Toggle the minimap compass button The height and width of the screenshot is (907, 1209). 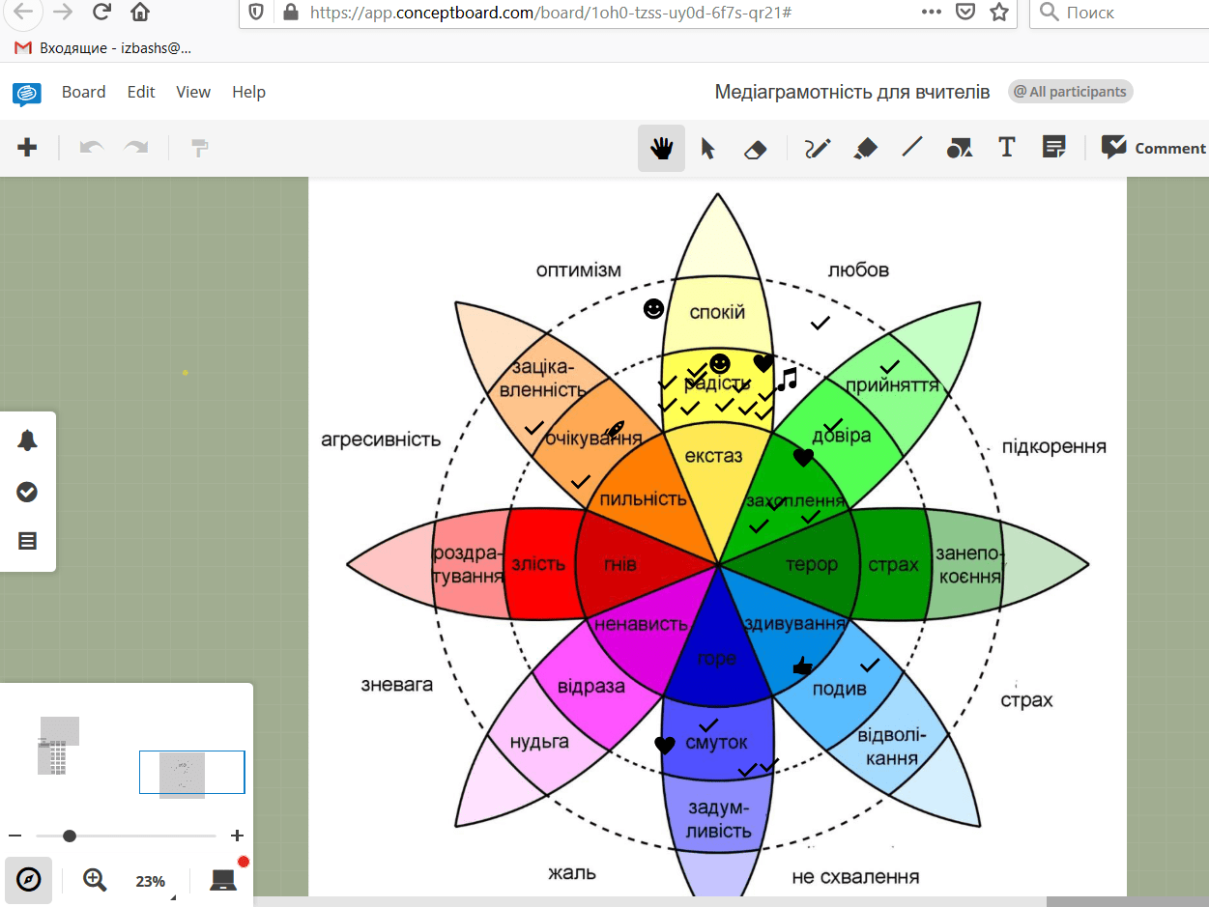pyautogui.click(x=29, y=880)
